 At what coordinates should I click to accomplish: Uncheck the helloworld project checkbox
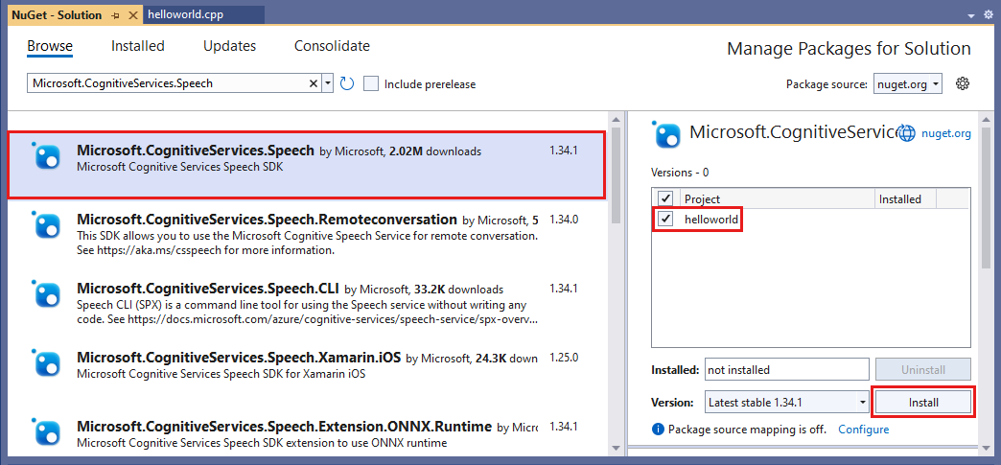pos(665,220)
